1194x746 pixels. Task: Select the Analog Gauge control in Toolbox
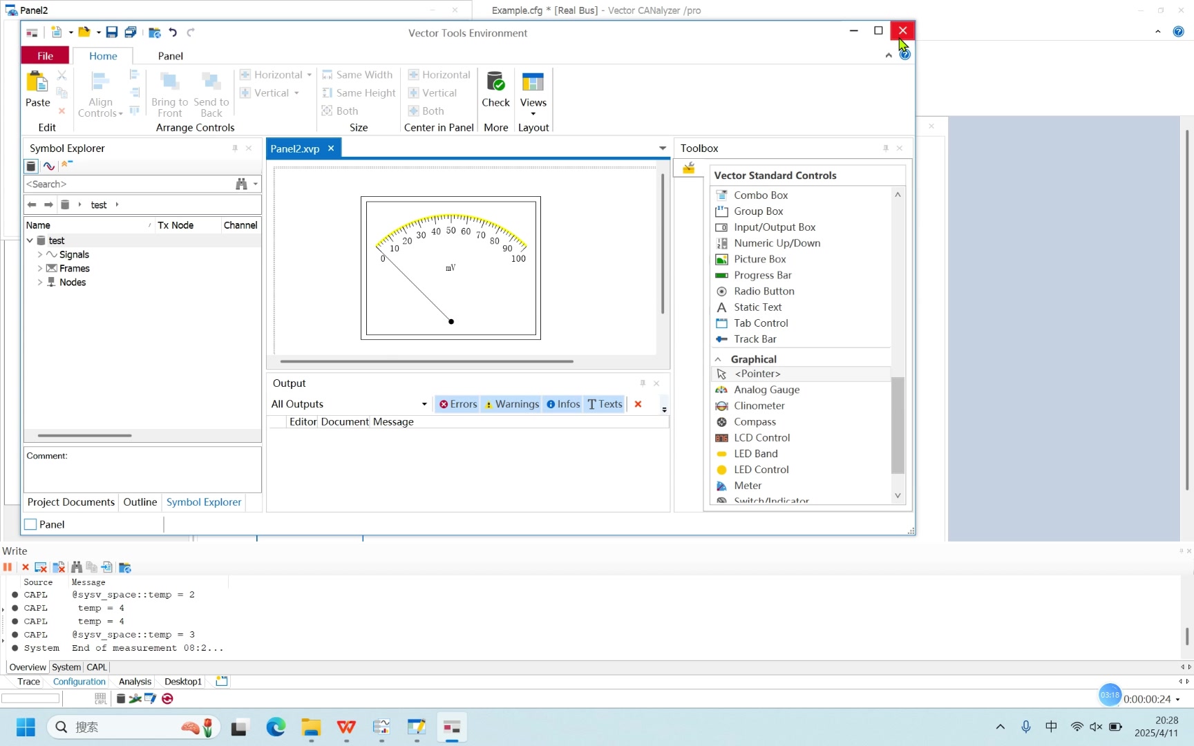point(766,390)
